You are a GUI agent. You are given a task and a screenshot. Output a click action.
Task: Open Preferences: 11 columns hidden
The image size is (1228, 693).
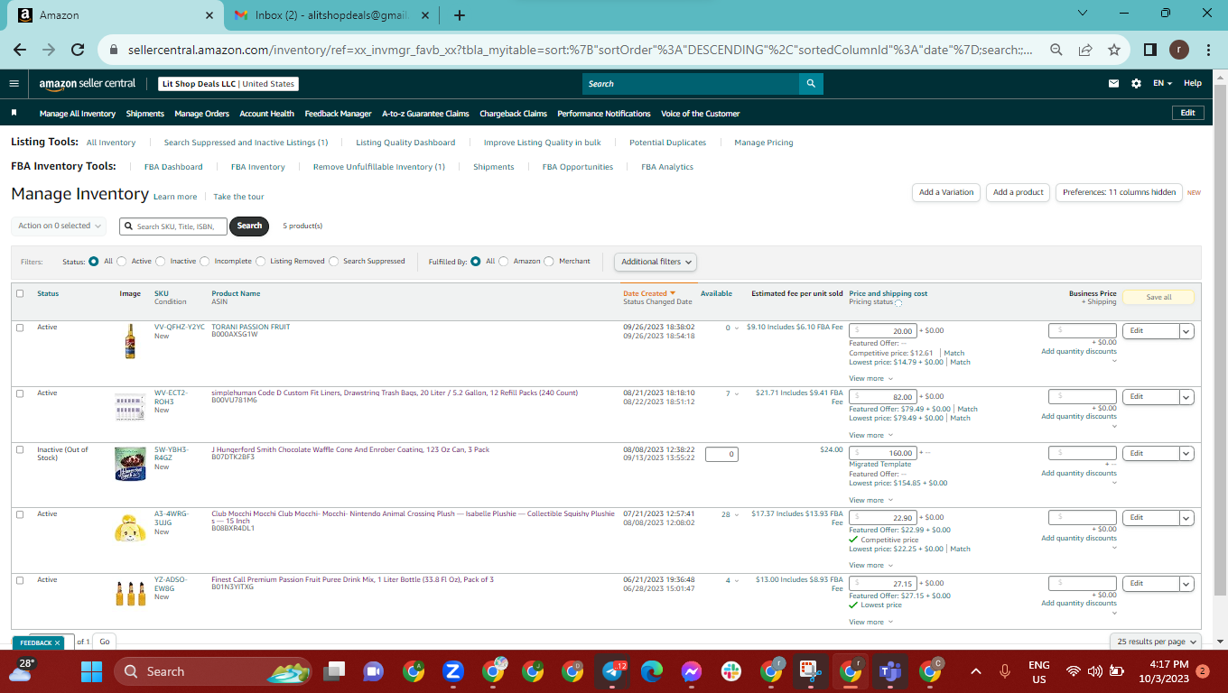[x=1119, y=192]
